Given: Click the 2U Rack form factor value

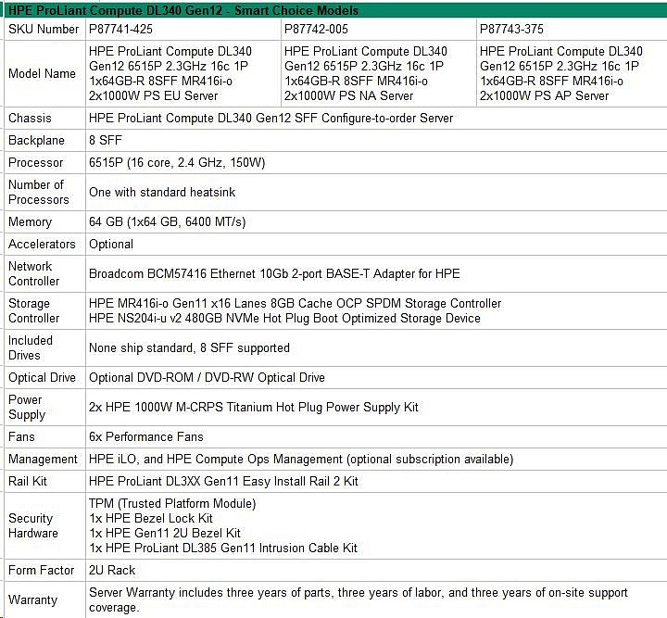Looking at the screenshot, I should pyautogui.click(x=112, y=570).
